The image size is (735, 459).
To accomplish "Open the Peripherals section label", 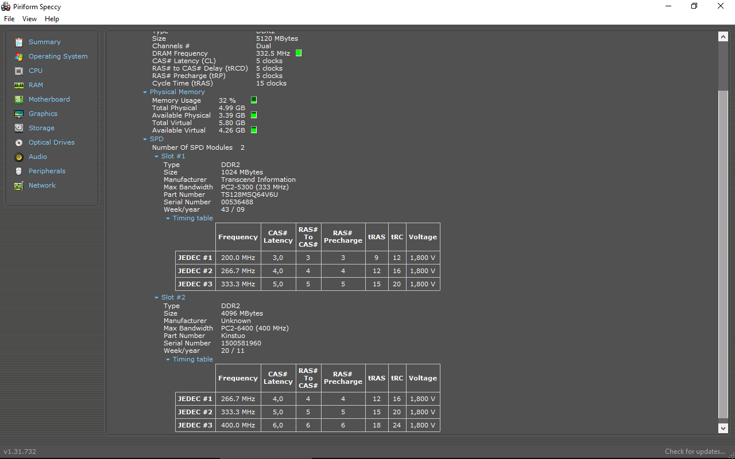I will (x=47, y=171).
